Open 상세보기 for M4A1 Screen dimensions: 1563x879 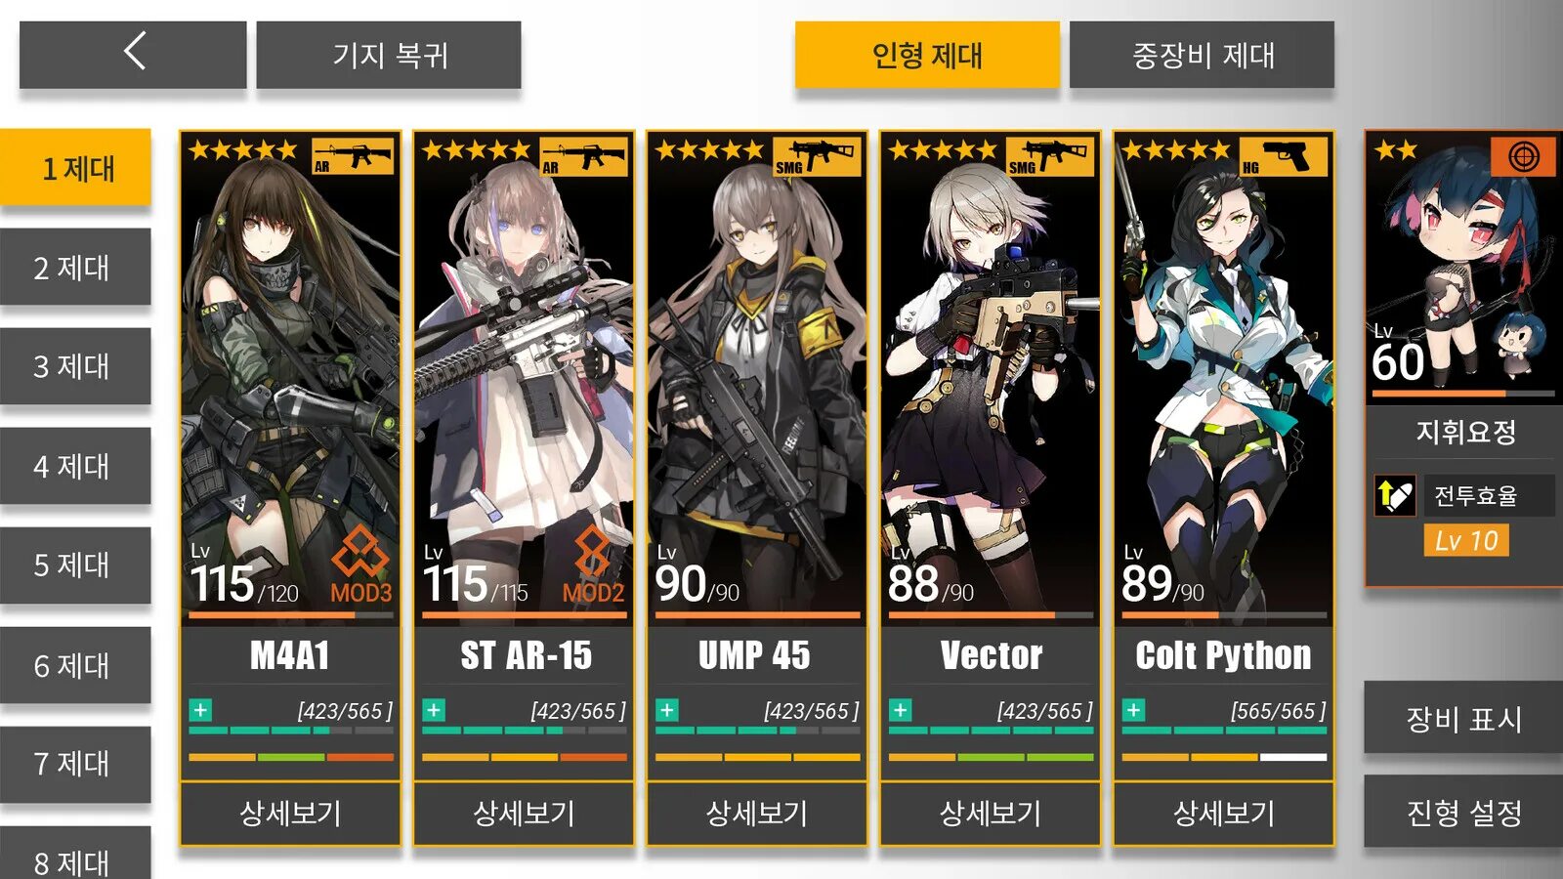pos(290,813)
